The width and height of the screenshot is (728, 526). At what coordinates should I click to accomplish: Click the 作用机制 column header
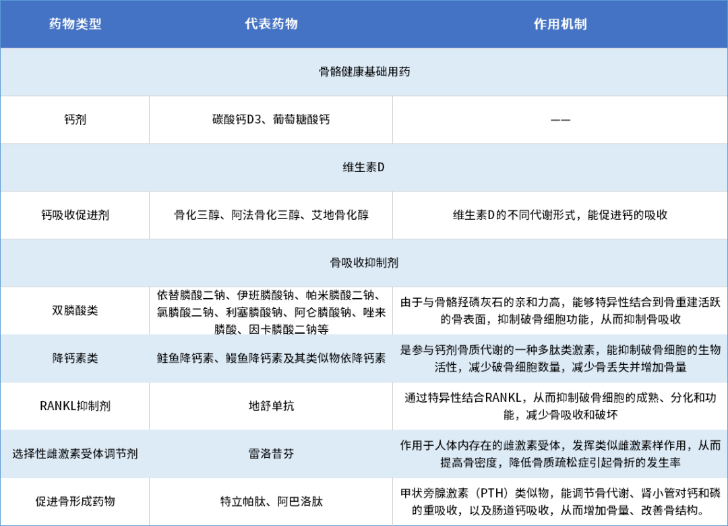point(559,24)
